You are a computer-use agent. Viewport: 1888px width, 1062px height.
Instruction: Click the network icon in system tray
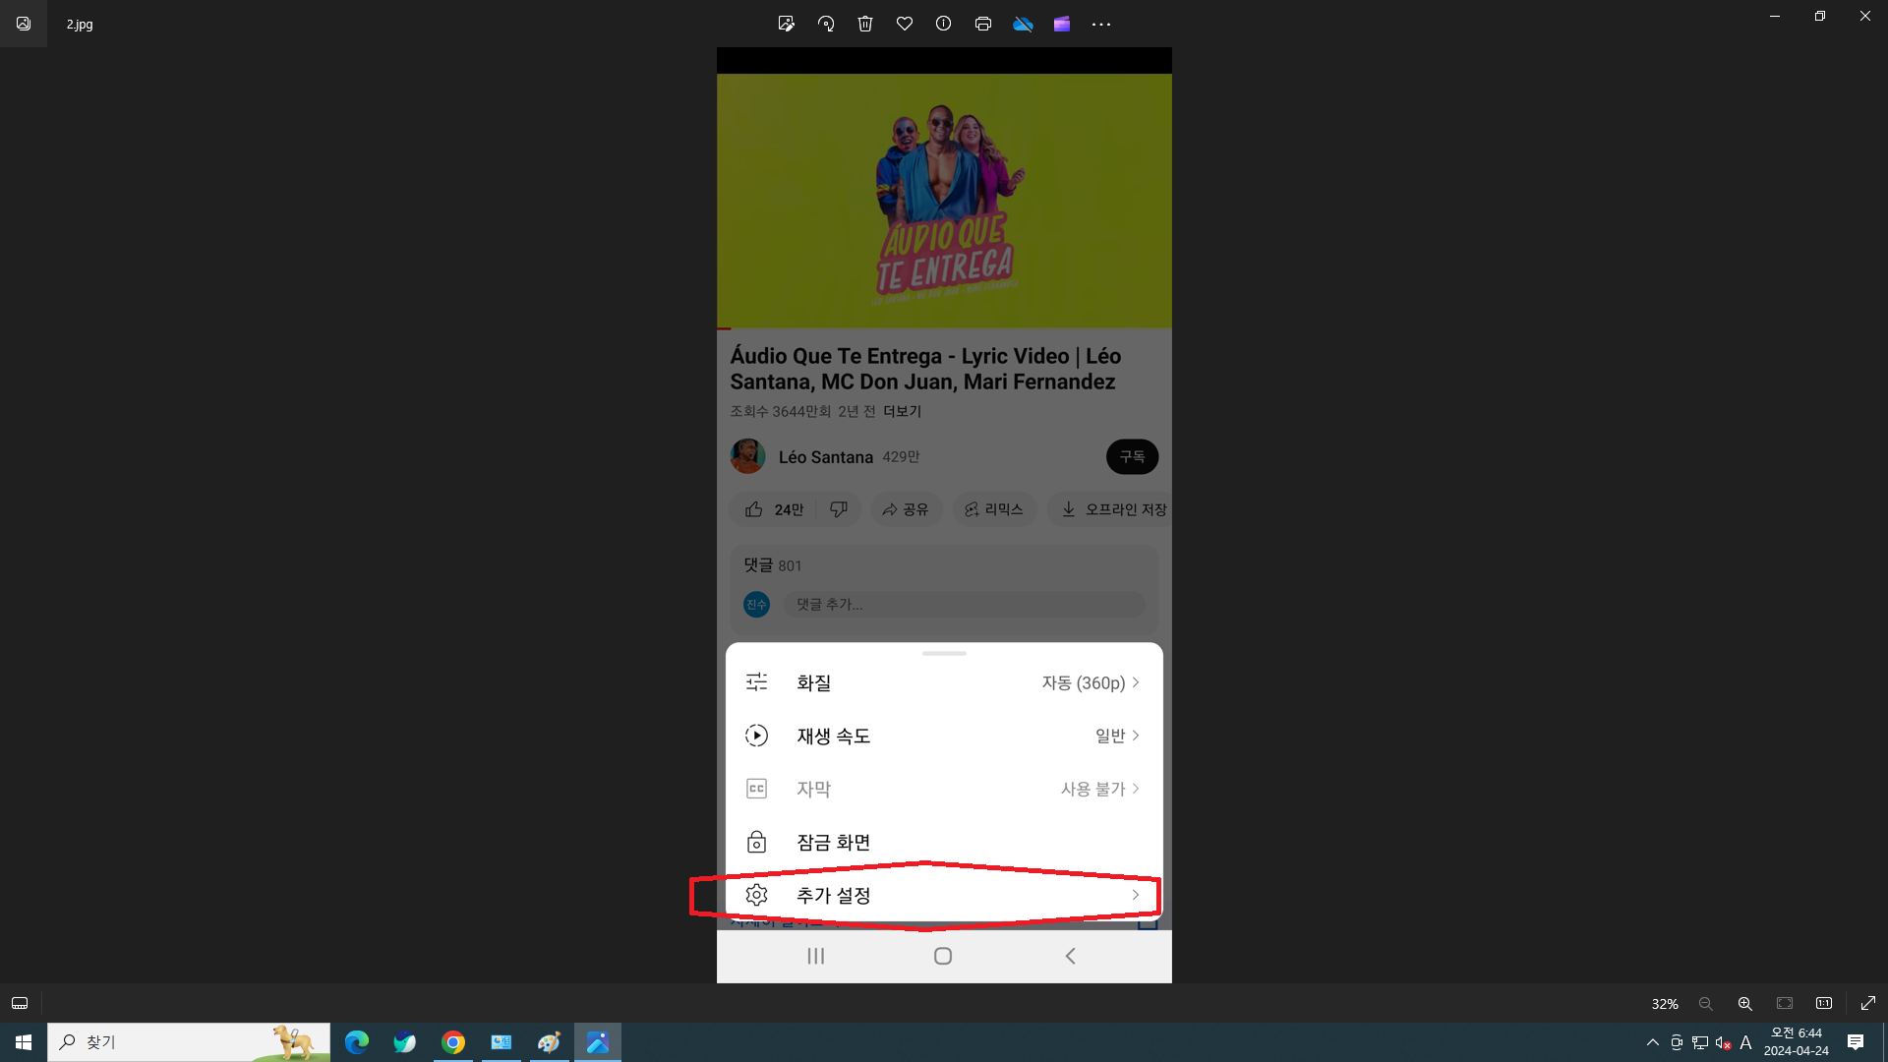tap(1700, 1042)
